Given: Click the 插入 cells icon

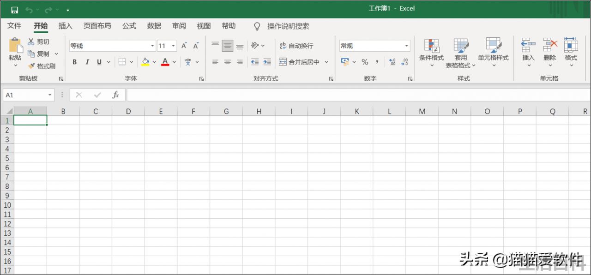Looking at the screenshot, I should [x=528, y=45].
